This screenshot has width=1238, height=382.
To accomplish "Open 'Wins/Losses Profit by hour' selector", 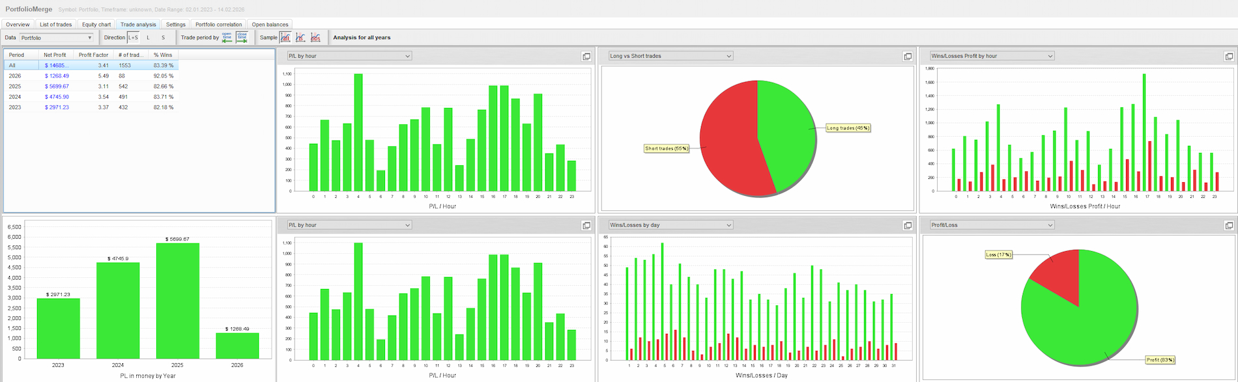I will [992, 56].
